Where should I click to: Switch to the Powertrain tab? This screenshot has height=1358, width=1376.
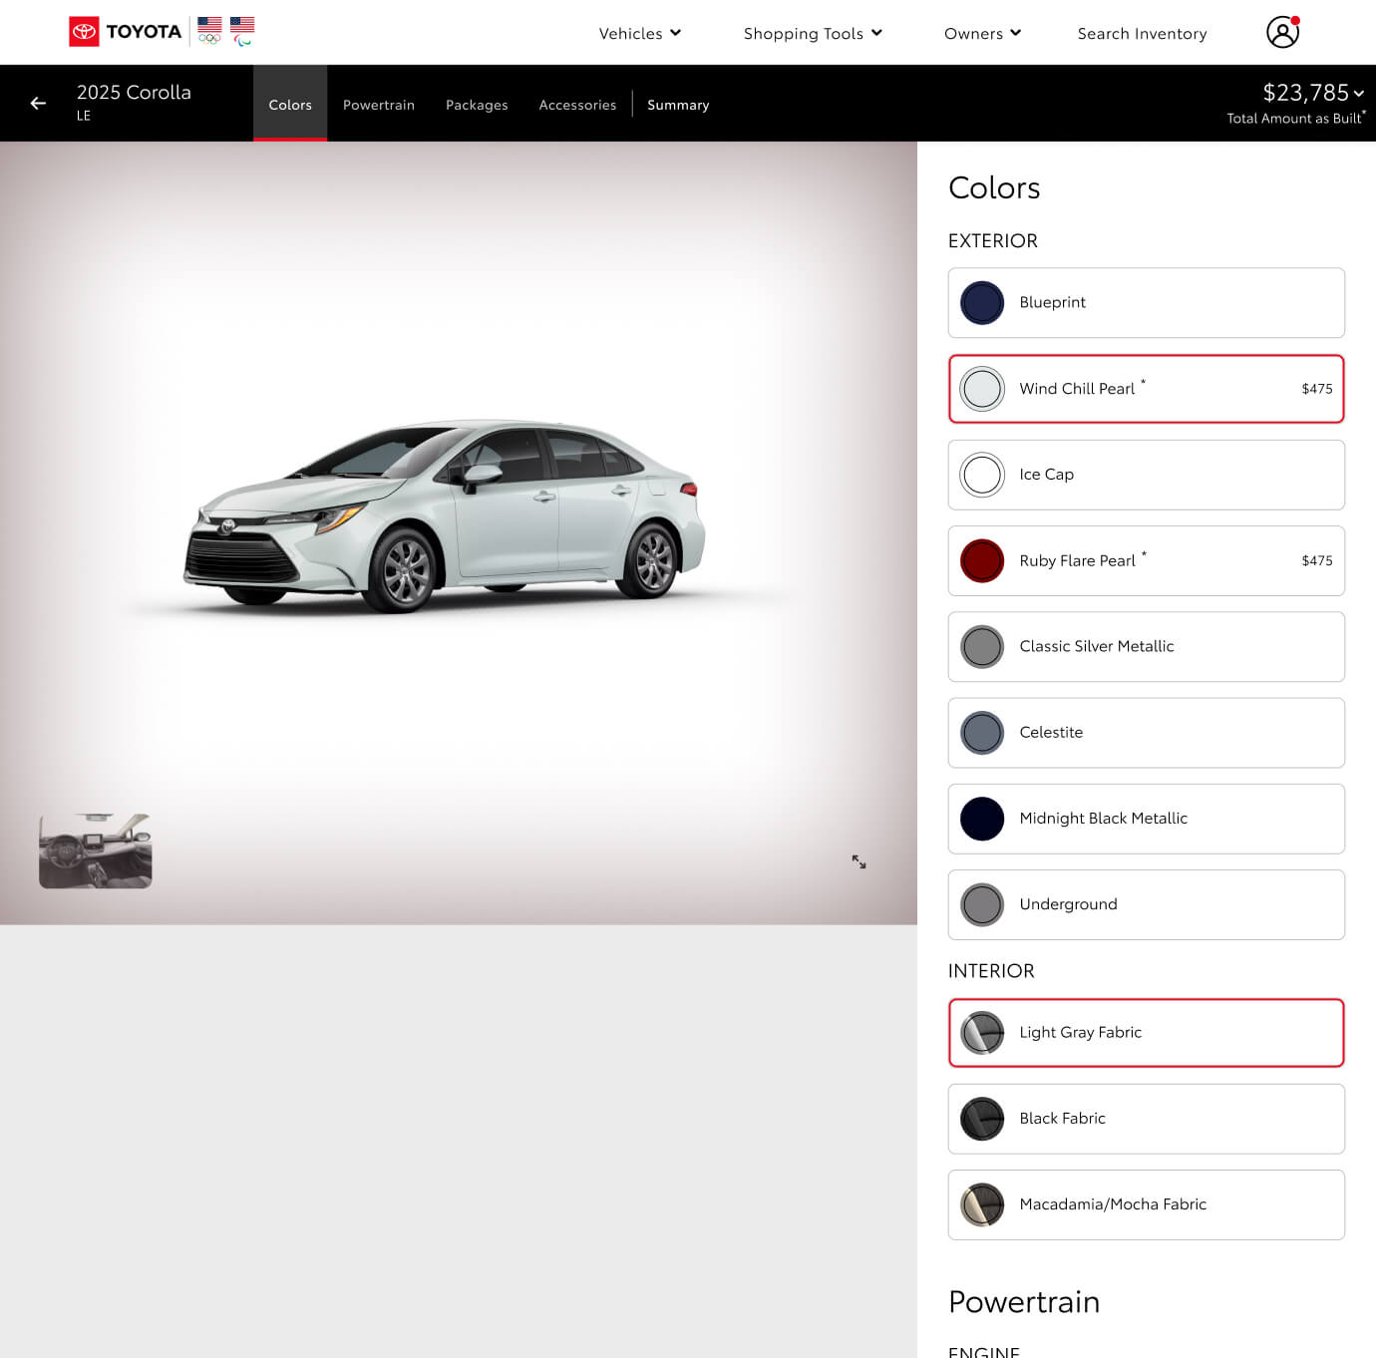[x=379, y=105]
